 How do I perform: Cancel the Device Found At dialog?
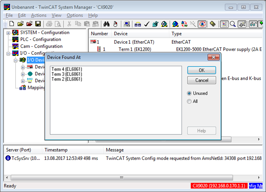coord(202,80)
